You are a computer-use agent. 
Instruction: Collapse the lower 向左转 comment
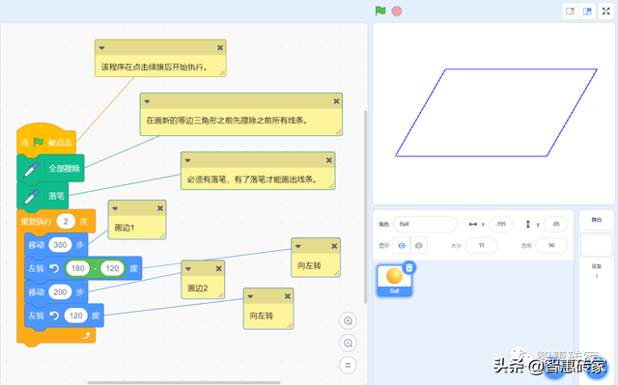250,296
